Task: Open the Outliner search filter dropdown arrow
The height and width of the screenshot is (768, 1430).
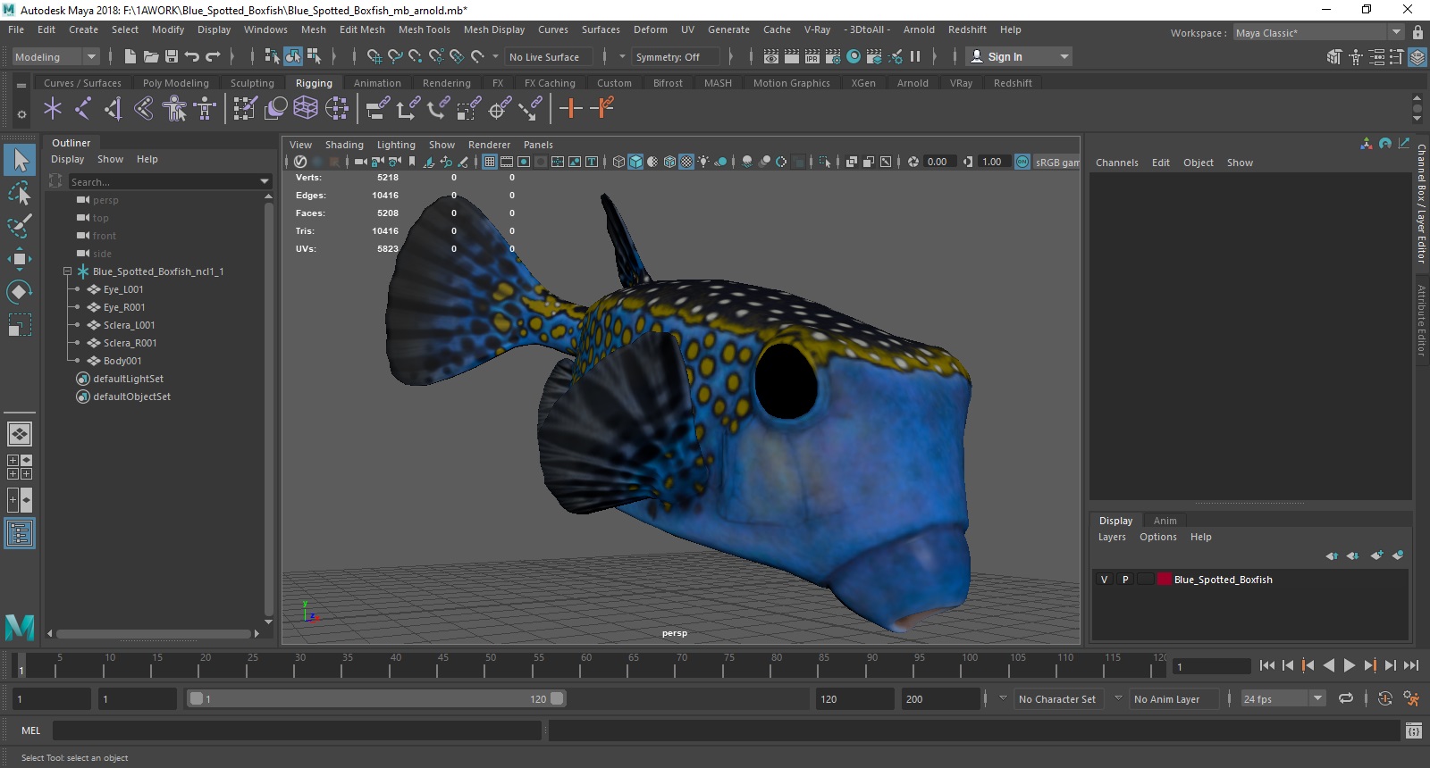Action: coord(265,181)
